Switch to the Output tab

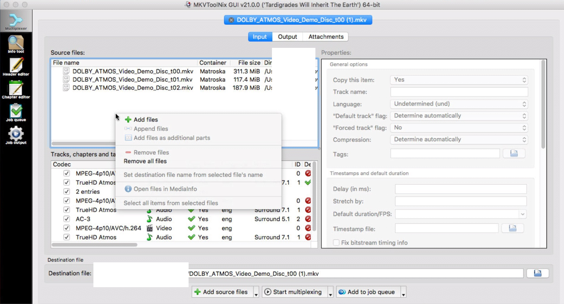pyautogui.click(x=287, y=37)
